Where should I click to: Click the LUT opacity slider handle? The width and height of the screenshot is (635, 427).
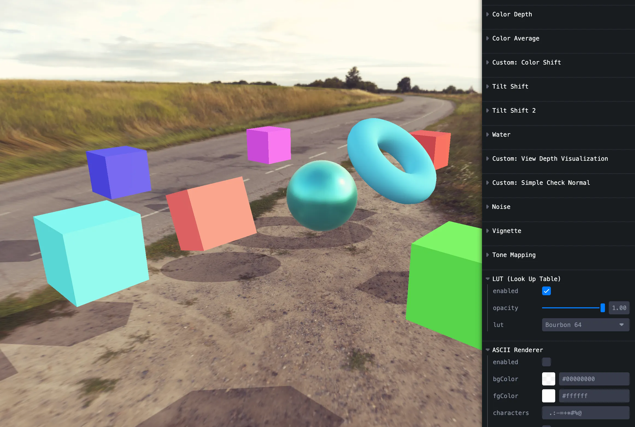(602, 308)
